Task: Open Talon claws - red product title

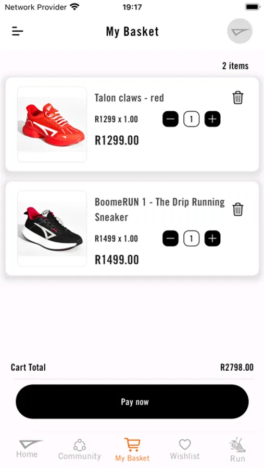Action: pos(129,98)
